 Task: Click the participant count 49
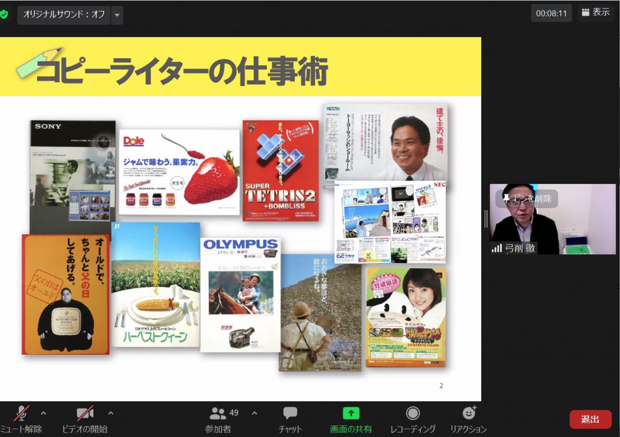point(234,413)
